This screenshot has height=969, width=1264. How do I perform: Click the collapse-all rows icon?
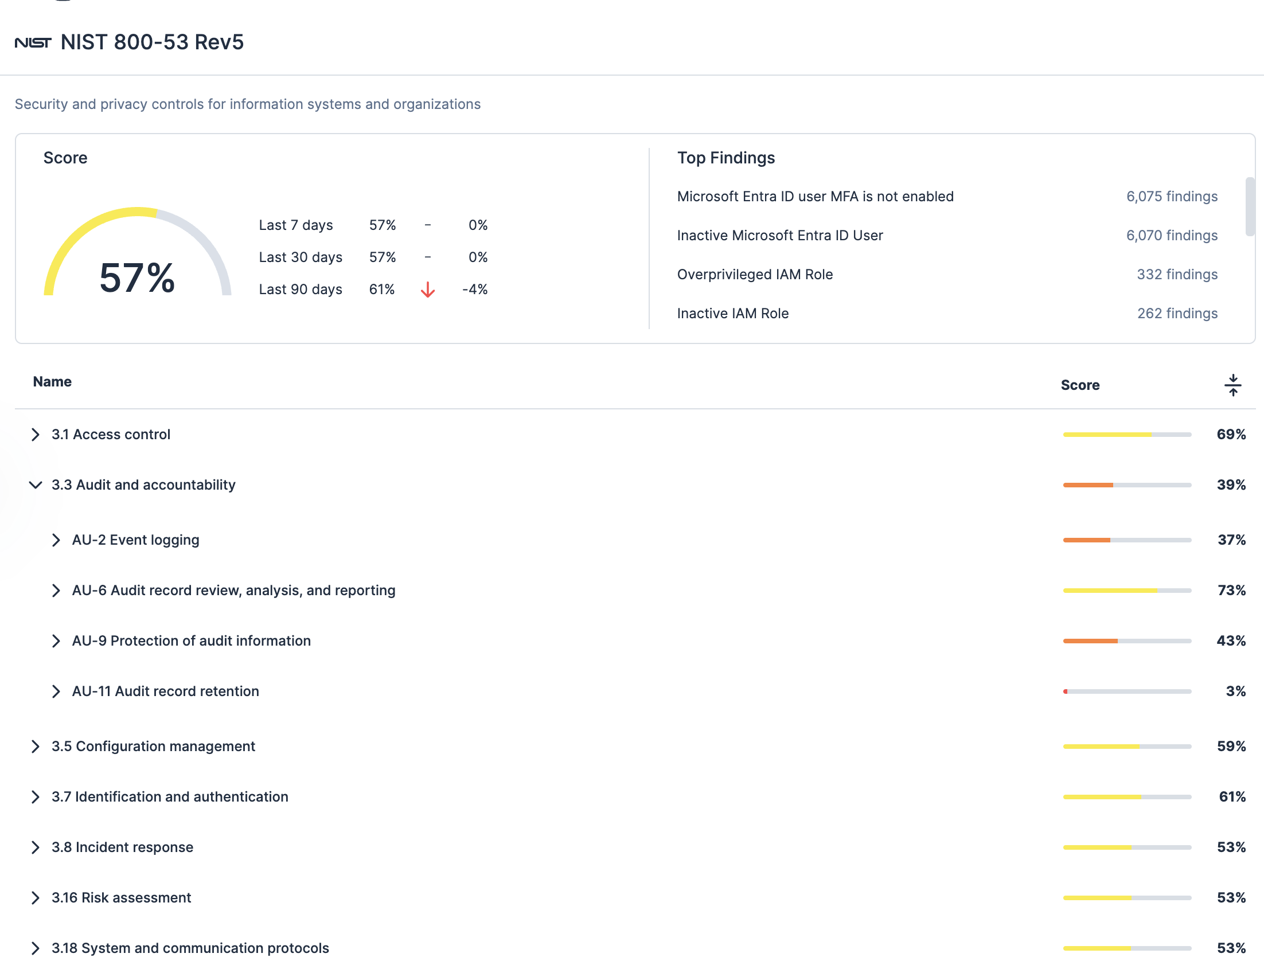click(1232, 385)
